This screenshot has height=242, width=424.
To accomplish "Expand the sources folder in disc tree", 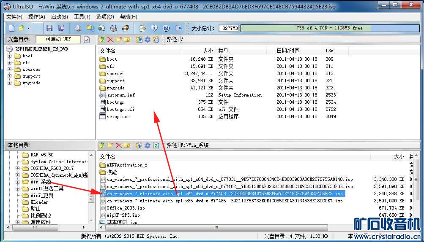I will 9,69.
